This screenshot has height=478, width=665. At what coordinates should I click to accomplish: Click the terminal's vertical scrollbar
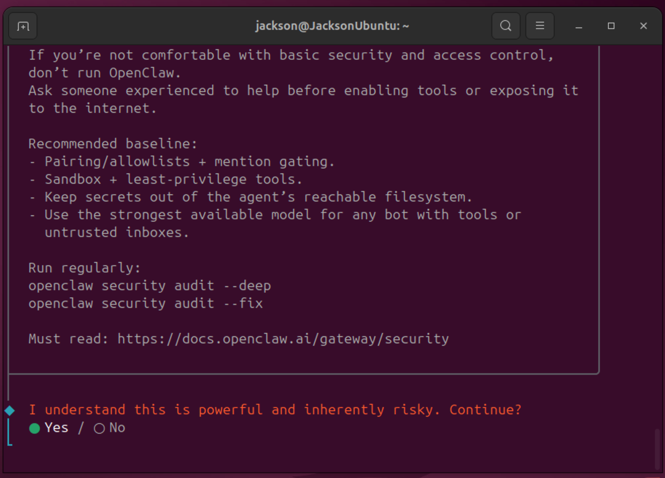(657, 447)
